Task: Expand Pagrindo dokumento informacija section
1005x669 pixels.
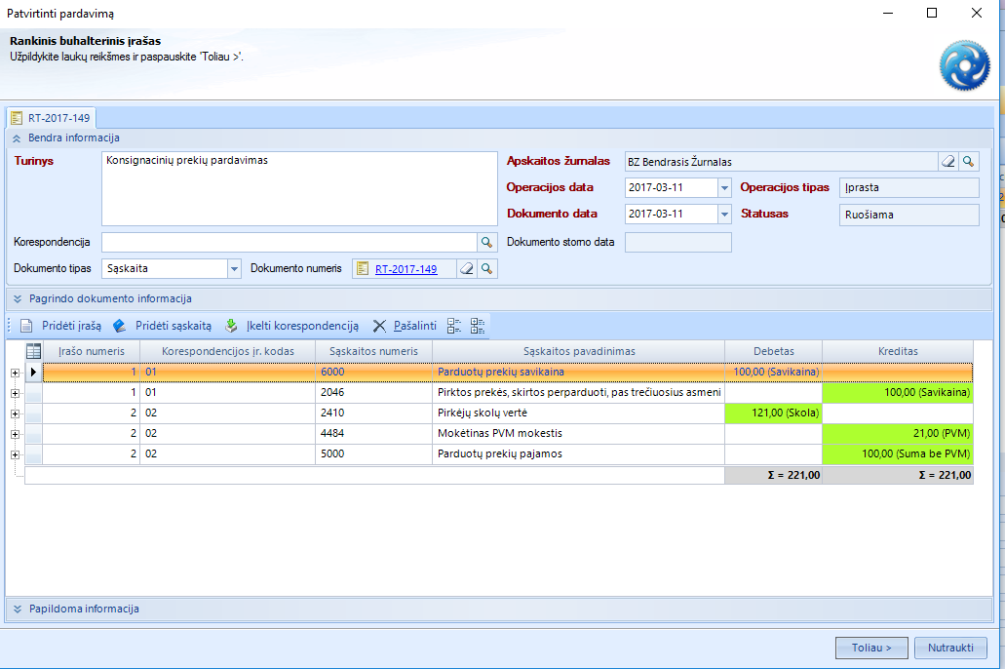Action: (x=18, y=298)
